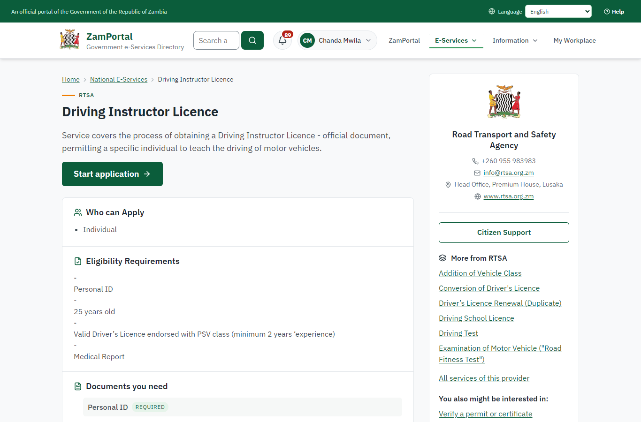Open National E-Services breadcrumb link
The width and height of the screenshot is (641, 422).
(x=119, y=79)
